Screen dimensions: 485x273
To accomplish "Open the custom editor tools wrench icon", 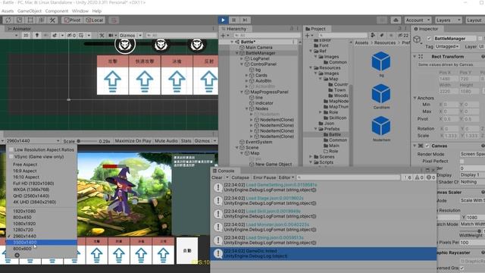I will click(52, 20).
